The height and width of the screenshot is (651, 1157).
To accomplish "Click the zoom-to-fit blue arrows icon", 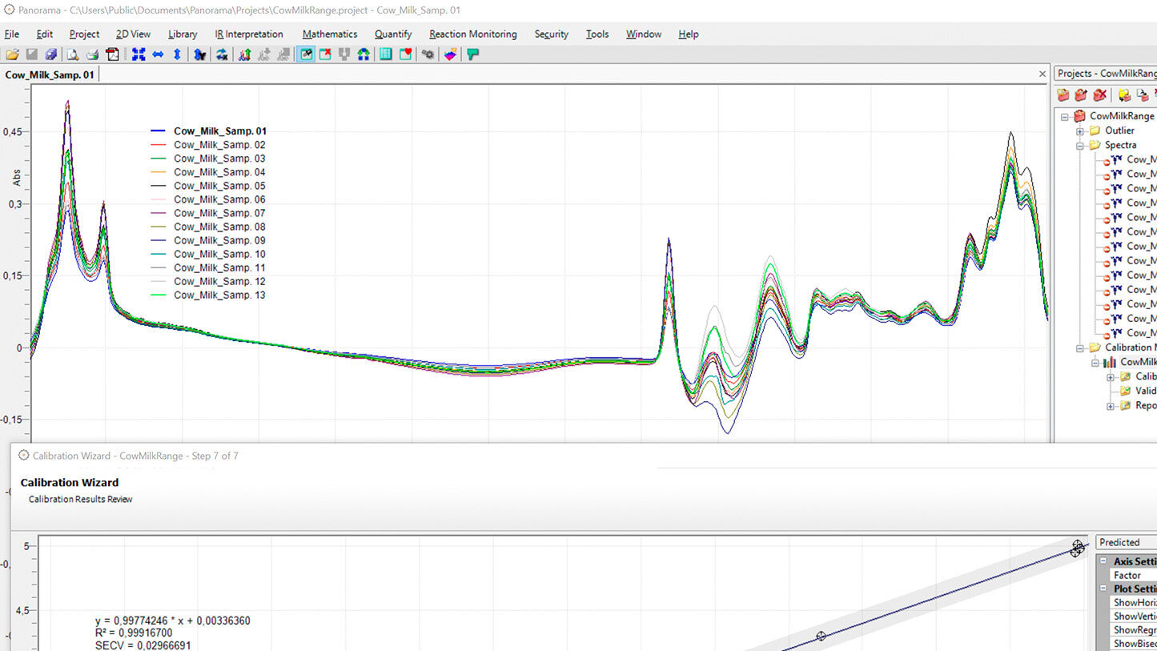I will (x=139, y=54).
